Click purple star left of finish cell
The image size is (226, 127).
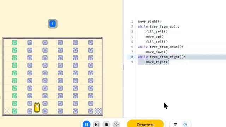[91, 111]
